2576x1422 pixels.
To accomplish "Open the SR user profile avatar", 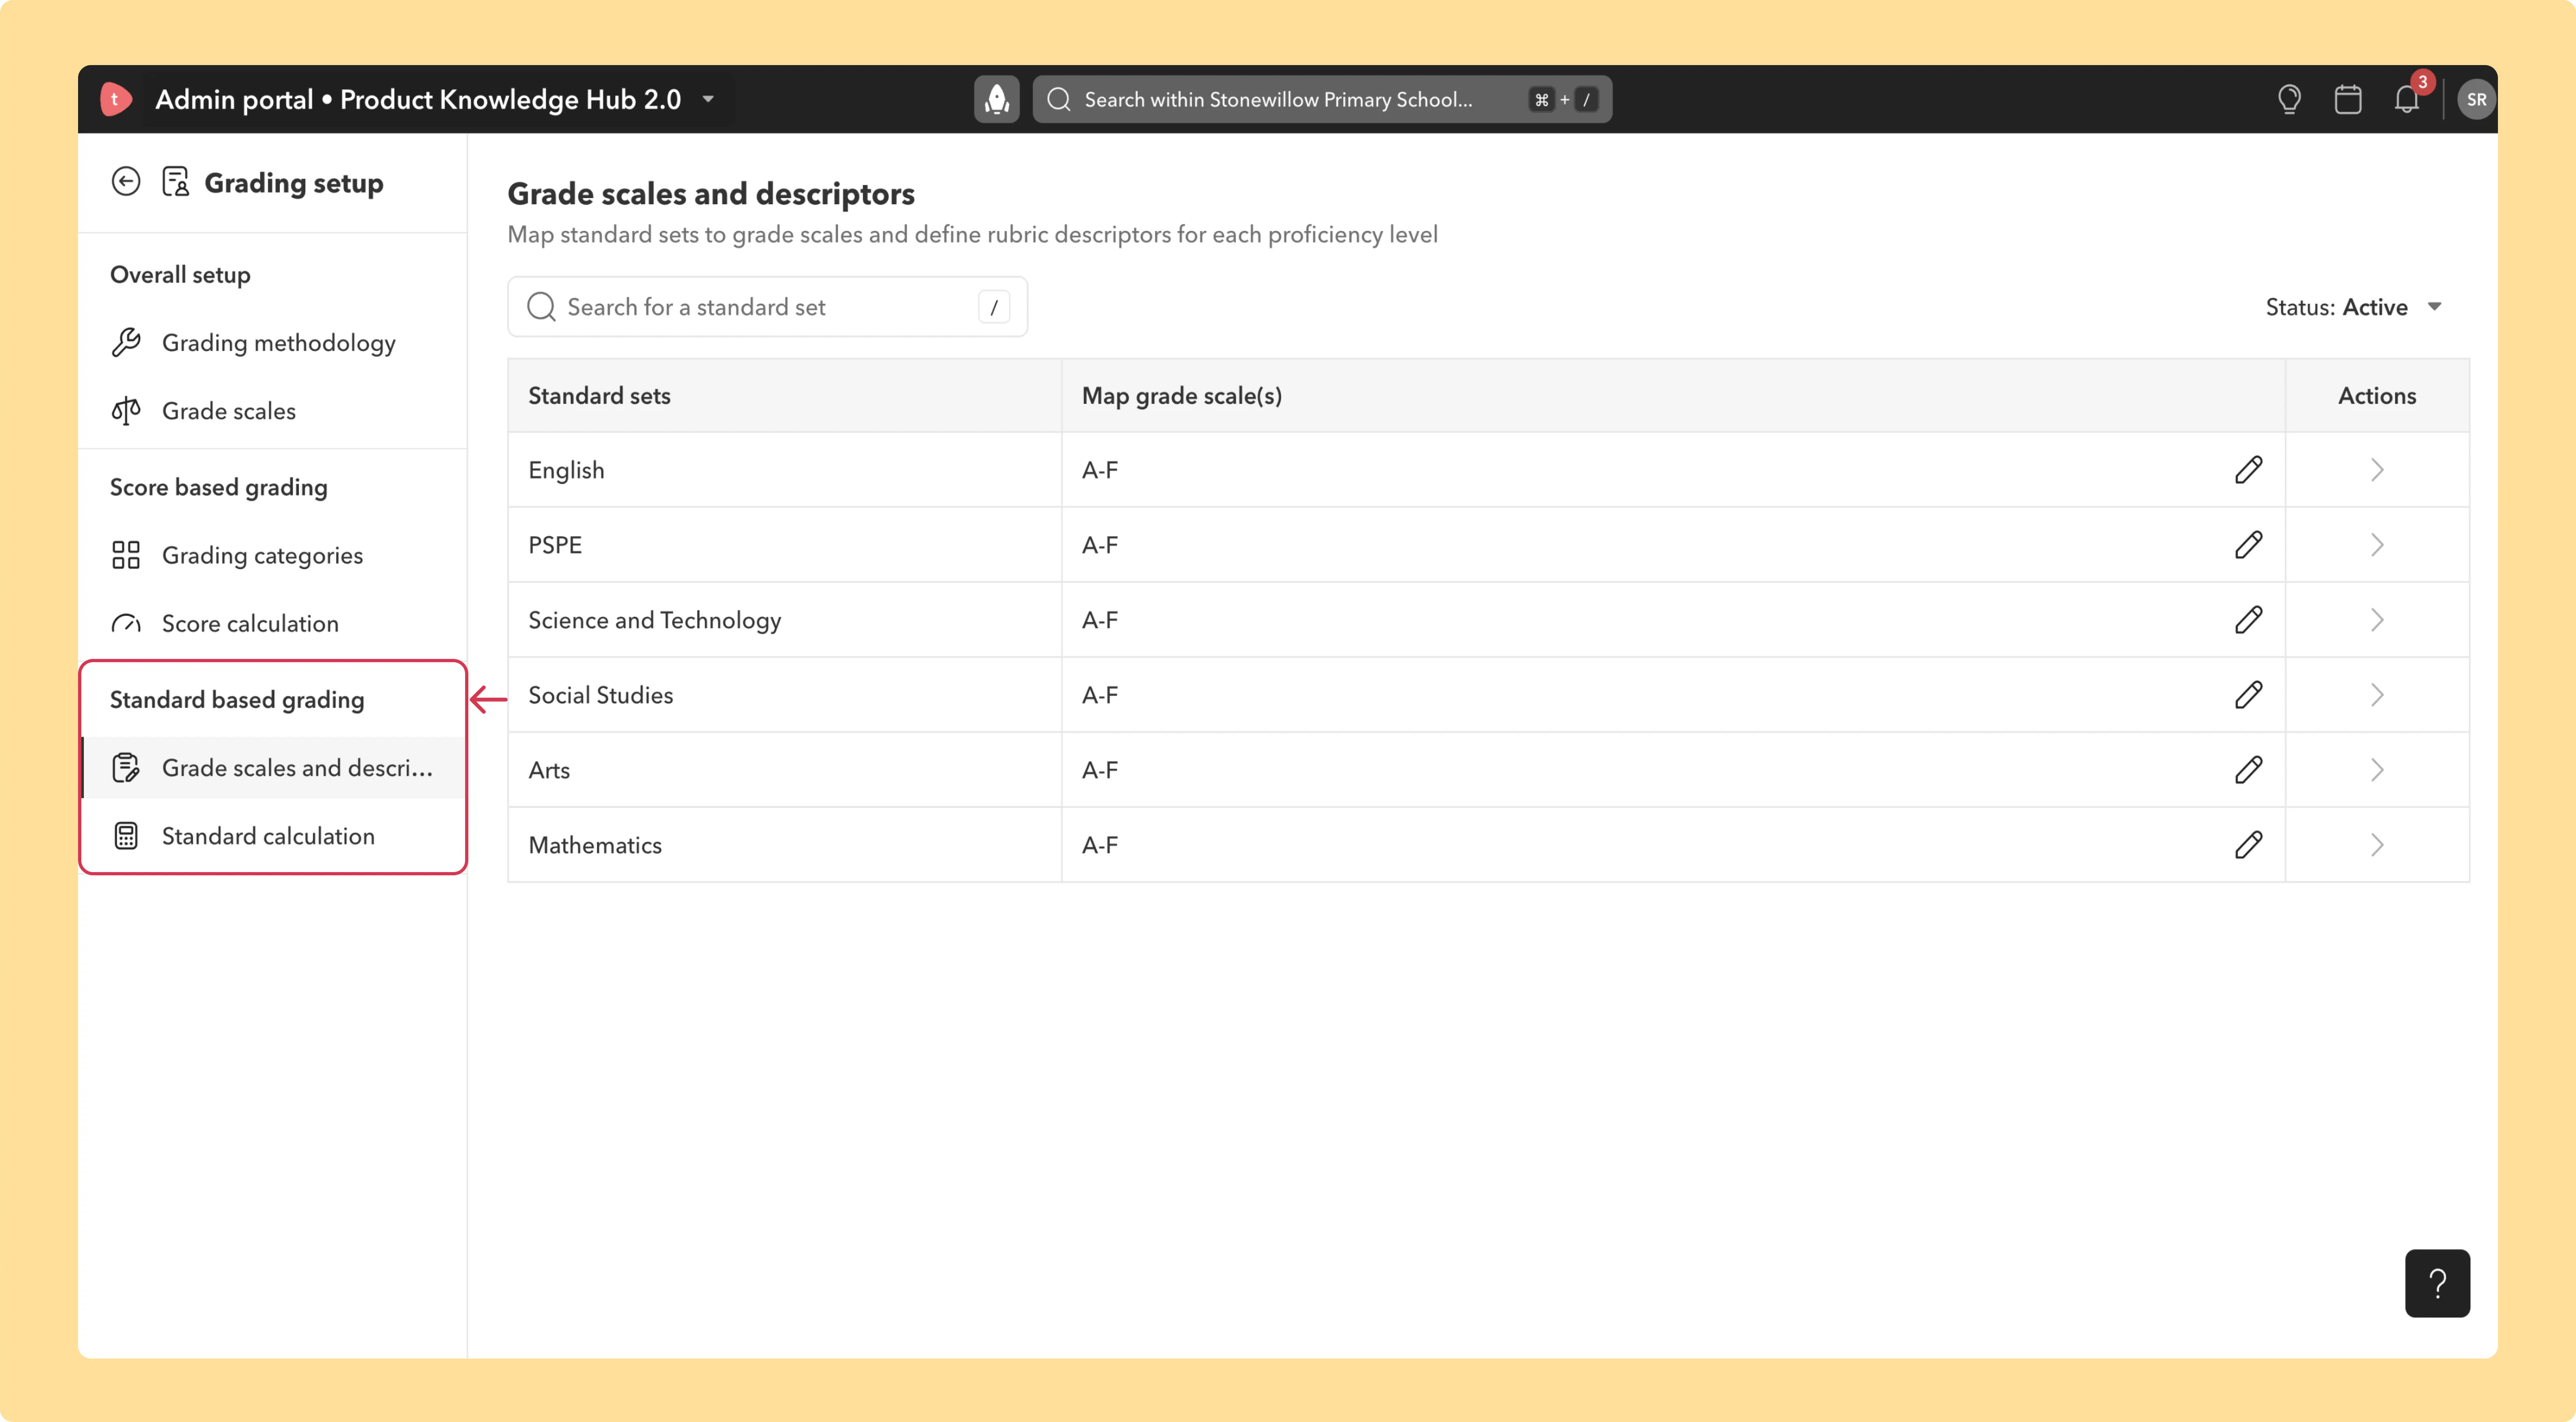I will coord(2476,99).
